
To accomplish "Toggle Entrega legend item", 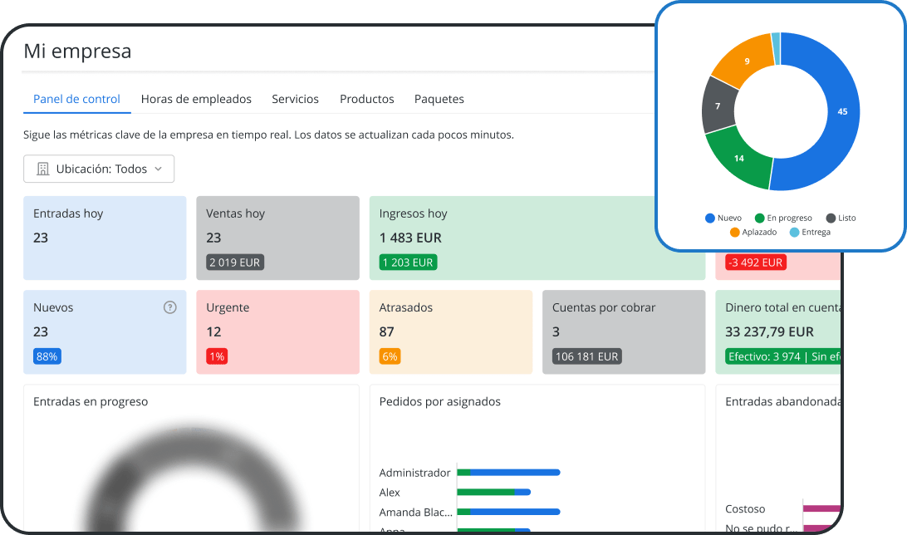I will tap(810, 232).
